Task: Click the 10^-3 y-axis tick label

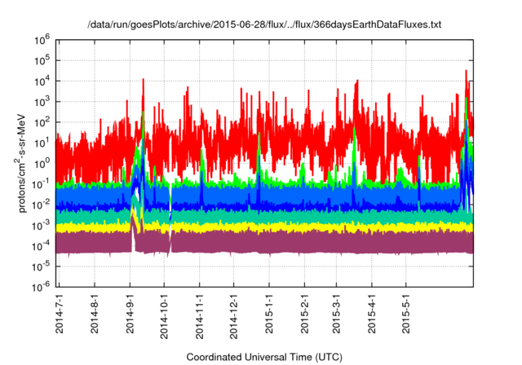Action: pyautogui.click(x=41, y=226)
